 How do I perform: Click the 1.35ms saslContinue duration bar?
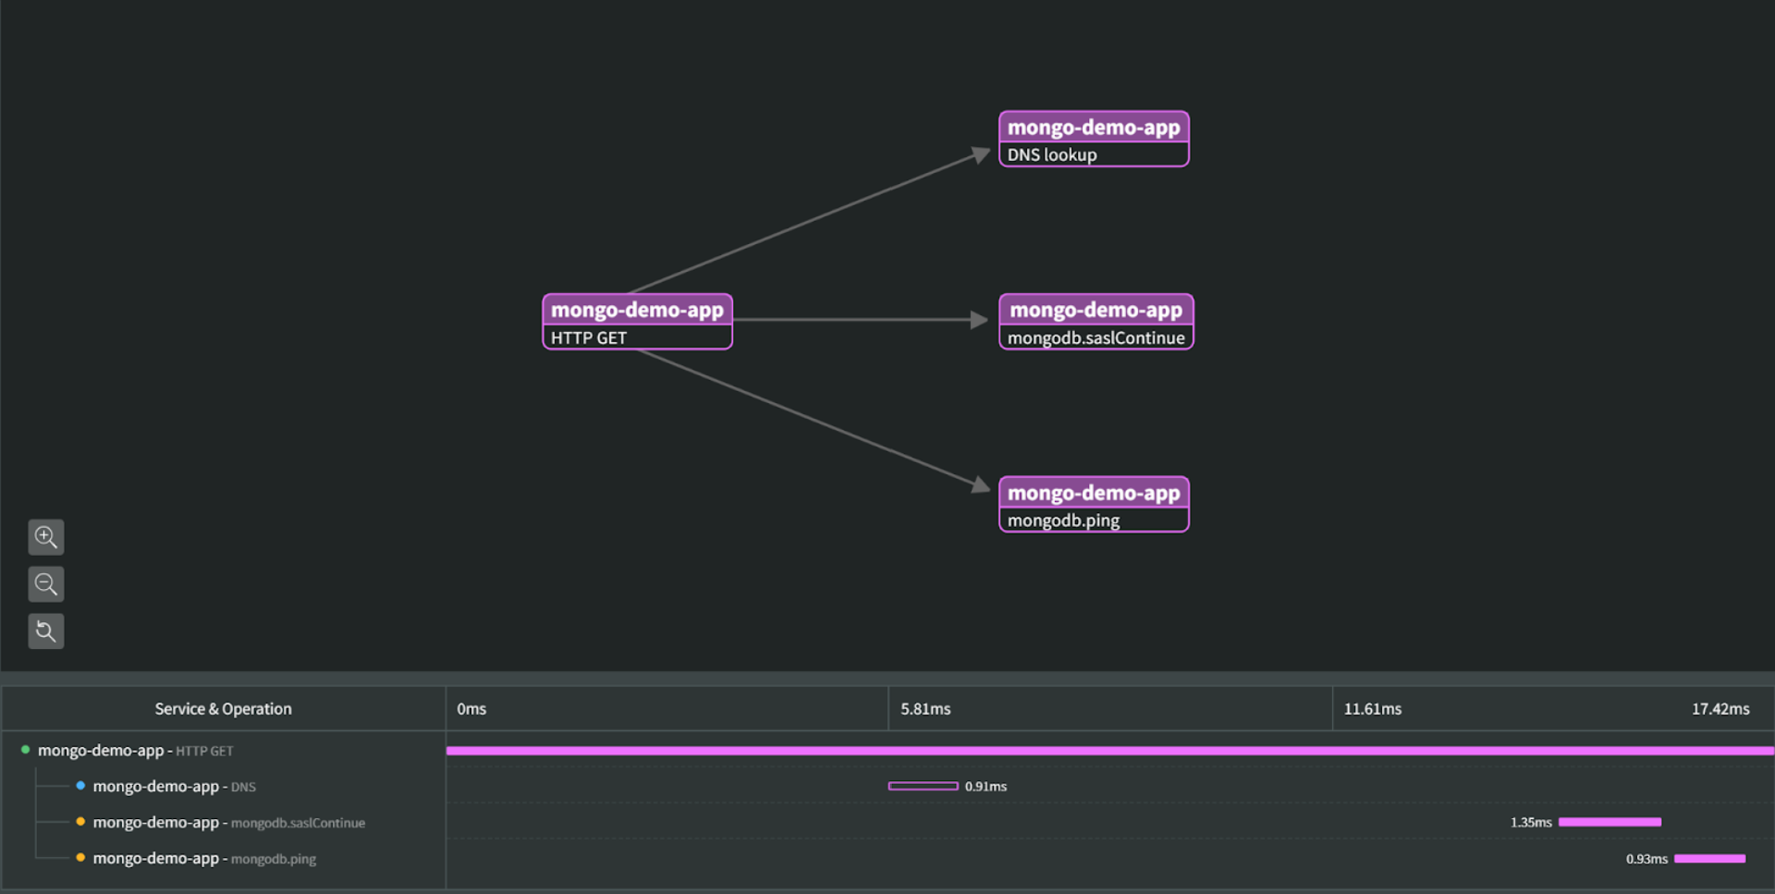click(1610, 822)
